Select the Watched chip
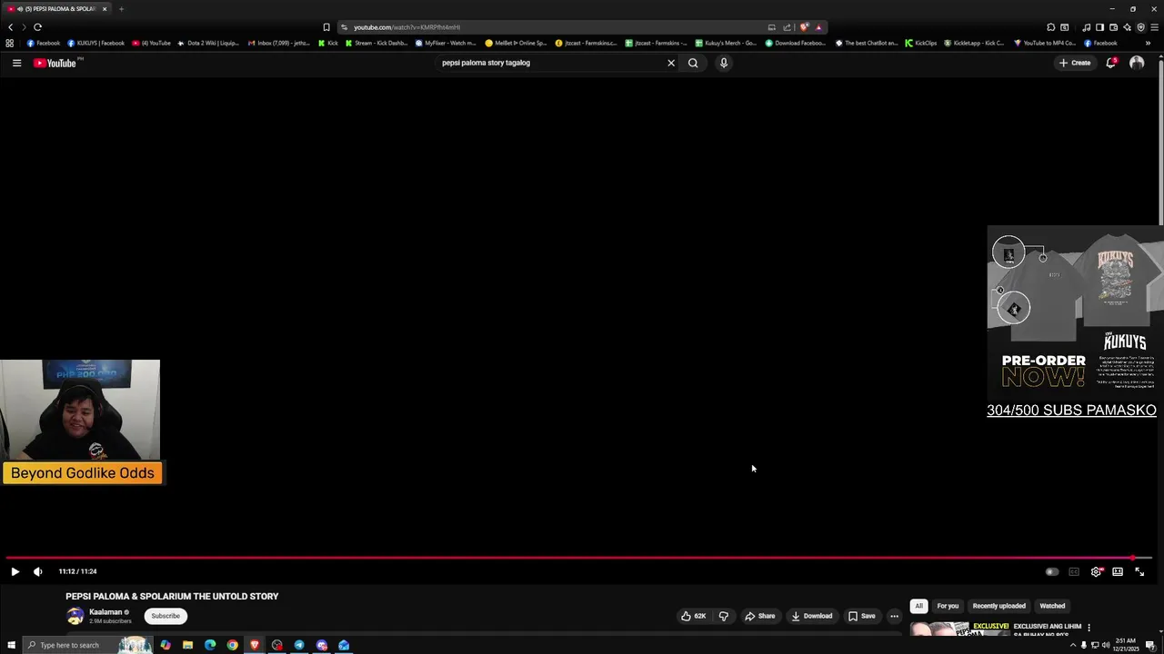Image resolution: width=1164 pixels, height=654 pixels. click(1052, 606)
